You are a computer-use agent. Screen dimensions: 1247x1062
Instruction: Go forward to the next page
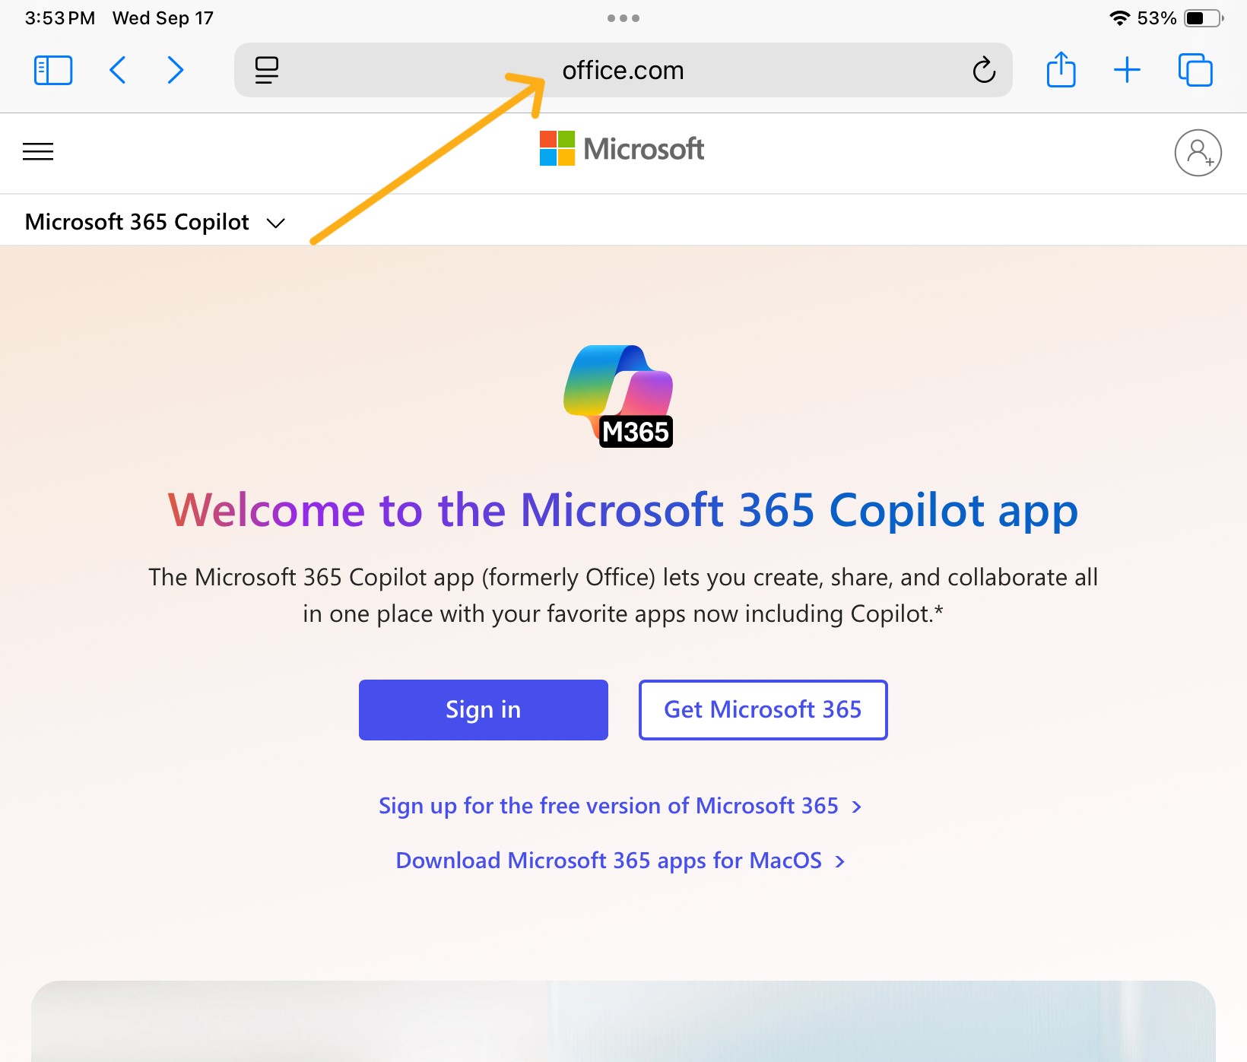click(175, 70)
